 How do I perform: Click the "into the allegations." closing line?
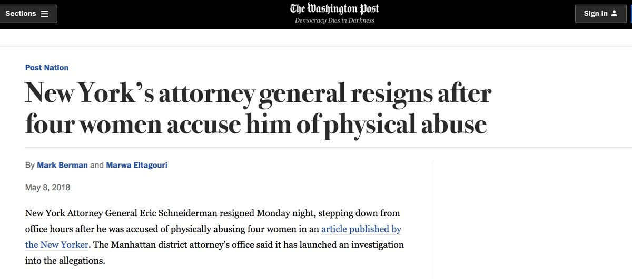62,260
